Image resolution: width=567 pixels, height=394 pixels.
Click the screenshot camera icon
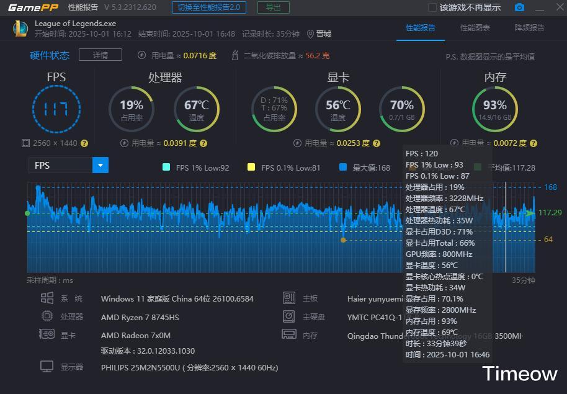pos(519,7)
